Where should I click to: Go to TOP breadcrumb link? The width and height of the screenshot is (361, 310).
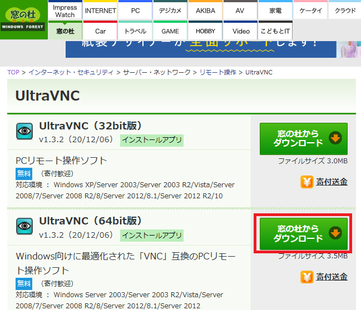[13, 72]
